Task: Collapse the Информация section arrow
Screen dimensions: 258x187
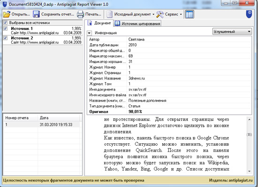Action: coord(89,33)
